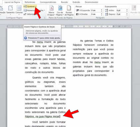Click the Depois spacing field
This screenshot has height=127, width=140.
[121, 14]
